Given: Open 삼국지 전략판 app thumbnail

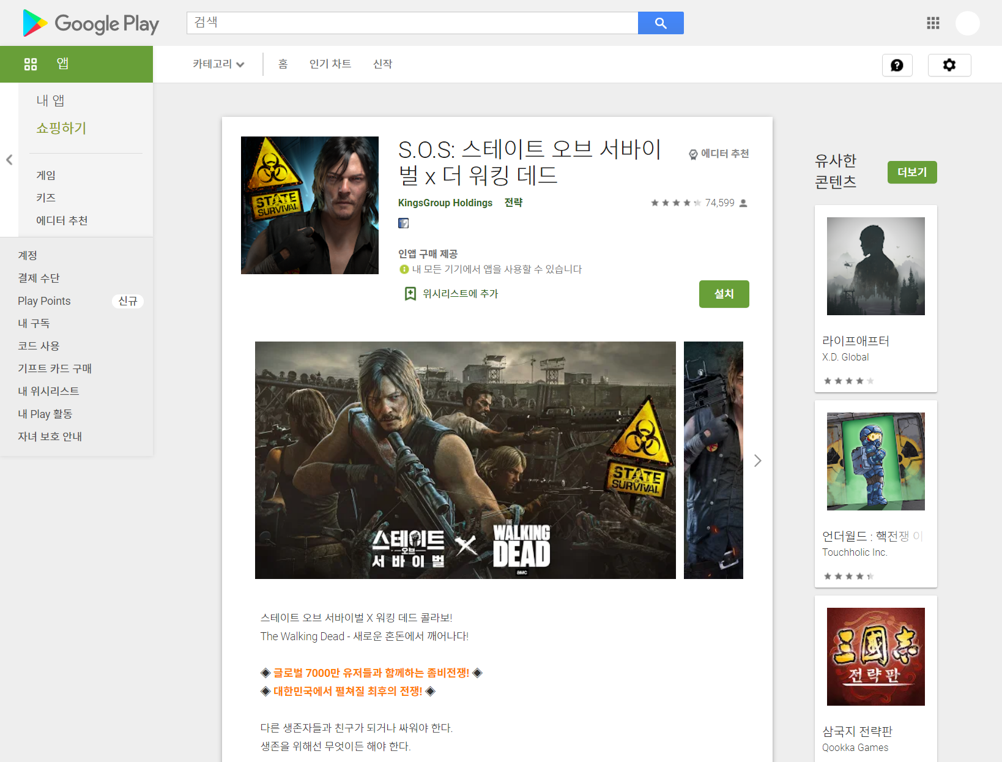Looking at the screenshot, I should [876, 657].
